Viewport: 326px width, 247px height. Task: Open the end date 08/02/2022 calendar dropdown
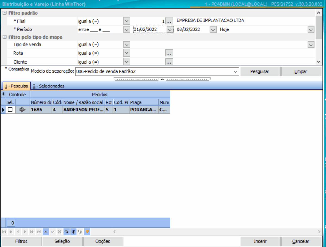point(213,30)
